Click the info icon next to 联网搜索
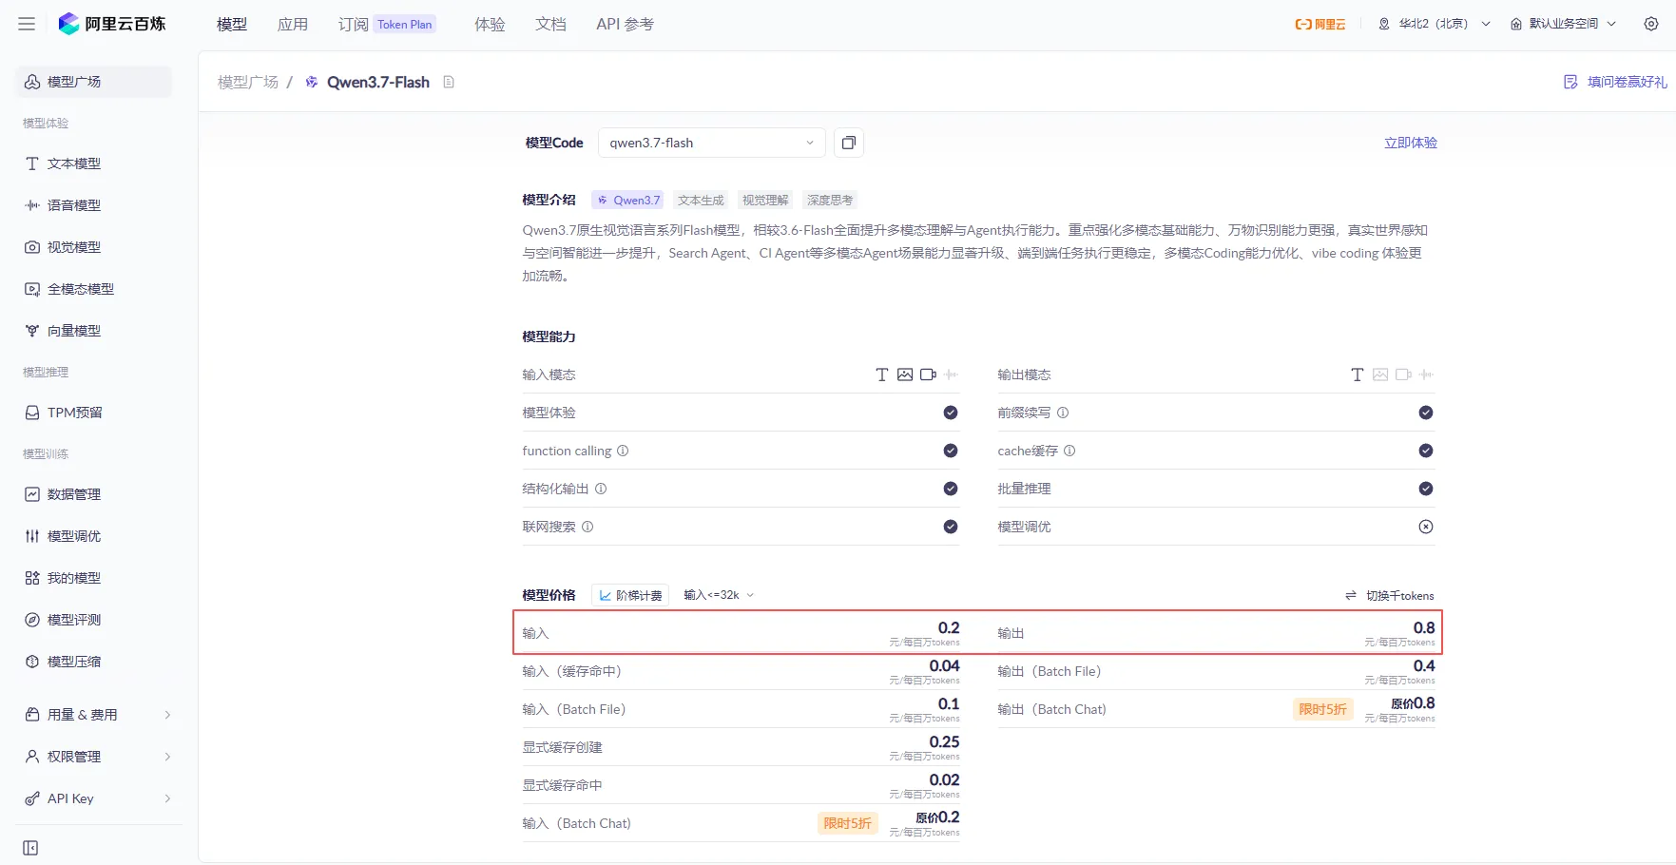1676x865 pixels. point(588,527)
